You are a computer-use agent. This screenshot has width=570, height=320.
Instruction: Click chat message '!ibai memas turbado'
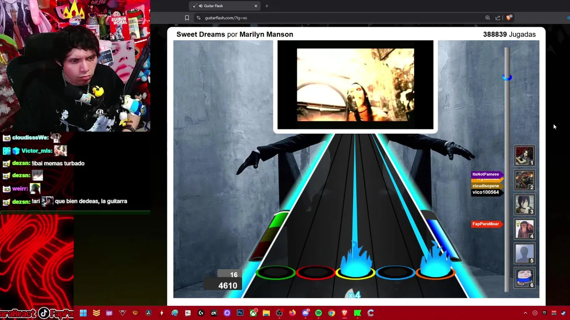[58, 163]
